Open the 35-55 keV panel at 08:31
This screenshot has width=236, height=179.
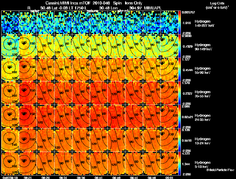[63, 93]
